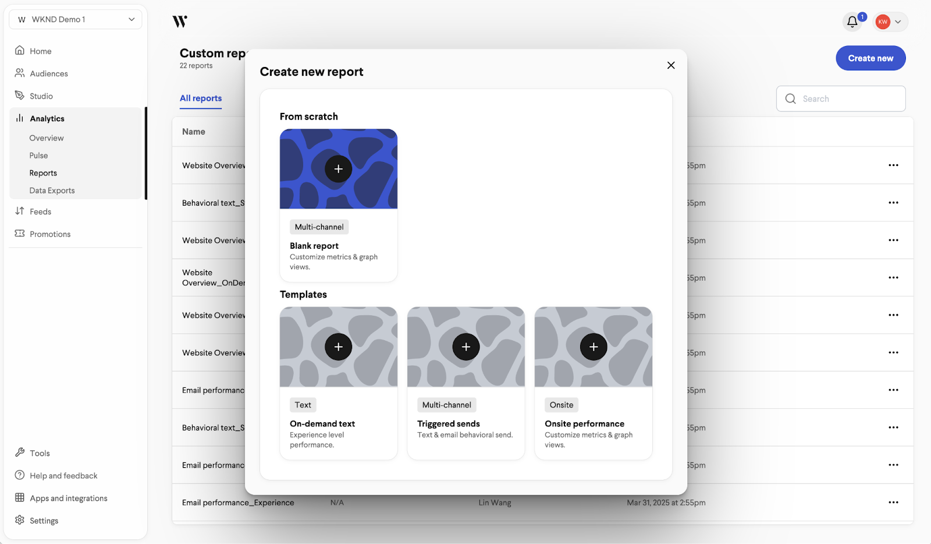The image size is (931, 544).
Task: Go to Pulse under Analytics
Action: [x=39, y=156]
